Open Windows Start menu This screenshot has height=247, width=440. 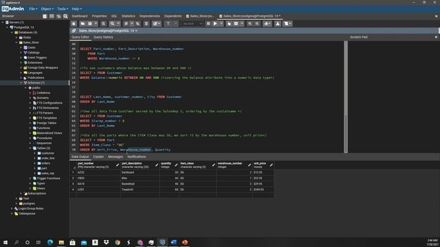click(5, 242)
